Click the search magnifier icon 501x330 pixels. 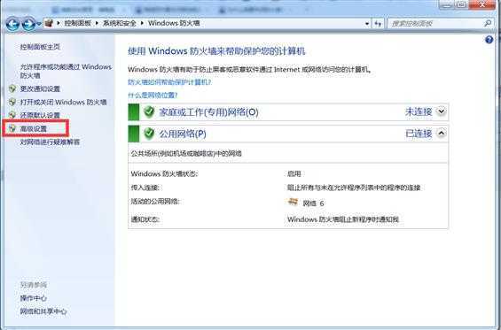coord(488,23)
